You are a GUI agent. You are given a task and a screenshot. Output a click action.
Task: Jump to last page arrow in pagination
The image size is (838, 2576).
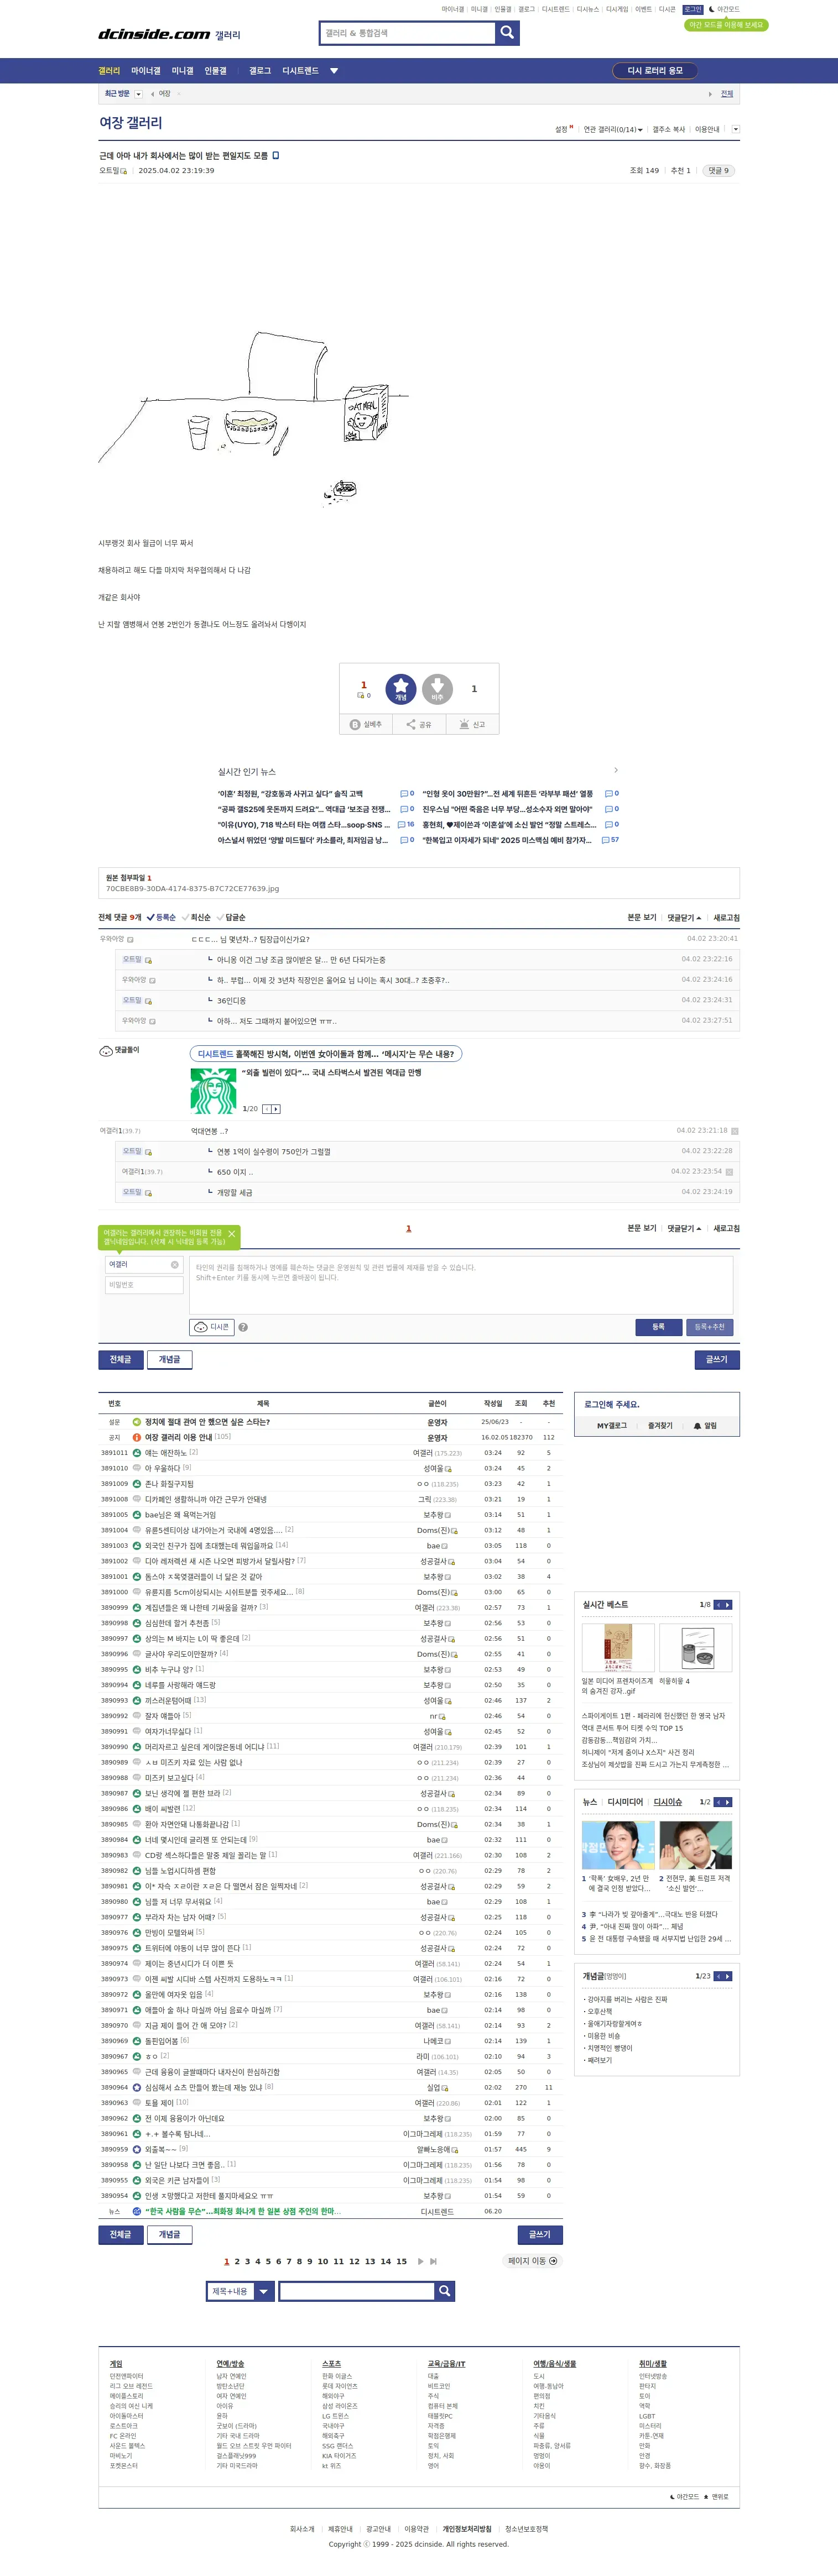[434, 2261]
